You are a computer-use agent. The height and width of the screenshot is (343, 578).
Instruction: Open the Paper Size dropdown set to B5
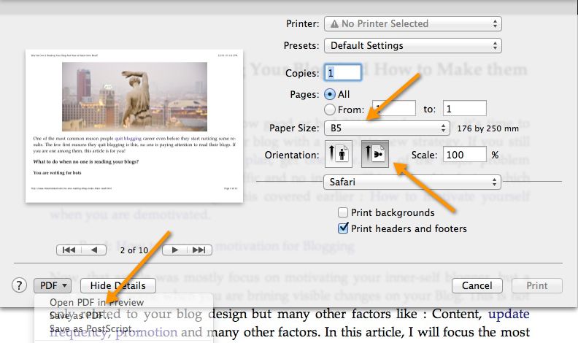(387, 128)
